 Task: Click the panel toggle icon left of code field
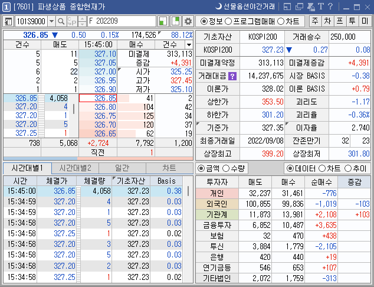[8, 22]
